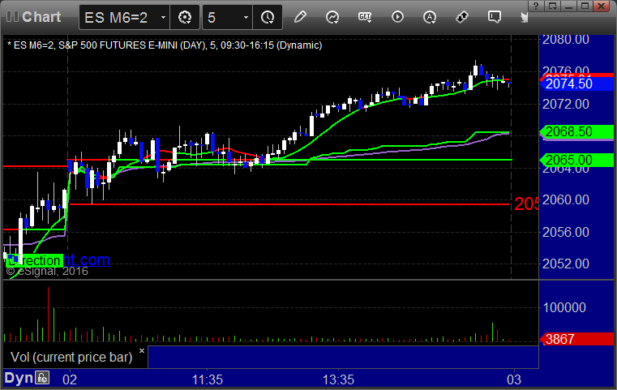The width and height of the screenshot is (617, 390).
Task: Expand the ES M6=2 symbol dropdown
Action: tap(163, 17)
